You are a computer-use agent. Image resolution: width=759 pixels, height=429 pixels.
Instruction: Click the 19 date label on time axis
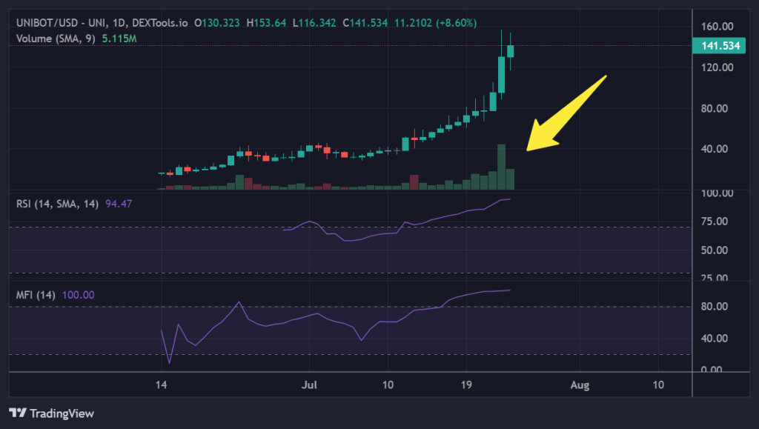tap(465, 385)
